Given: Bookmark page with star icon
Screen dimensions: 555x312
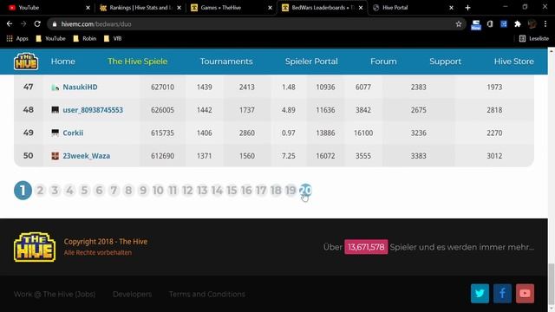Looking at the screenshot, I should point(459,24).
